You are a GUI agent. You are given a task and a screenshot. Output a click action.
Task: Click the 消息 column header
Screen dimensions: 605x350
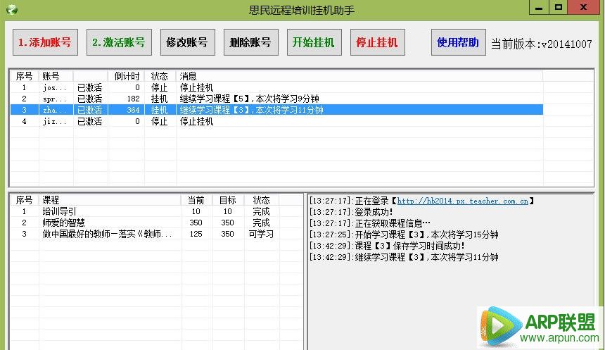(x=359, y=76)
